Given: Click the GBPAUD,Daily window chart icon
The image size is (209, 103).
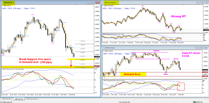Looking at the screenshot, I should point(103,48).
